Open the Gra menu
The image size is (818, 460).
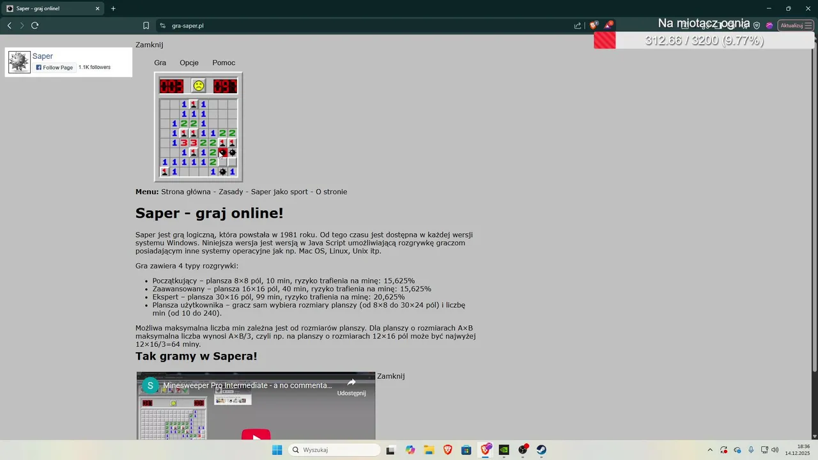click(160, 63)
